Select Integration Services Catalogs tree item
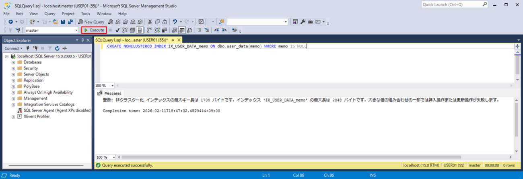The height and width of the screenshot is (179, 523). 49,105
